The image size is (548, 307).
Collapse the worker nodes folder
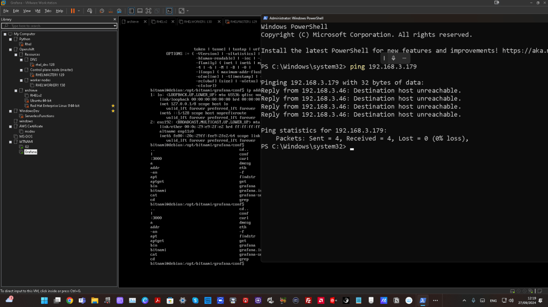click(x=21, y=80)
